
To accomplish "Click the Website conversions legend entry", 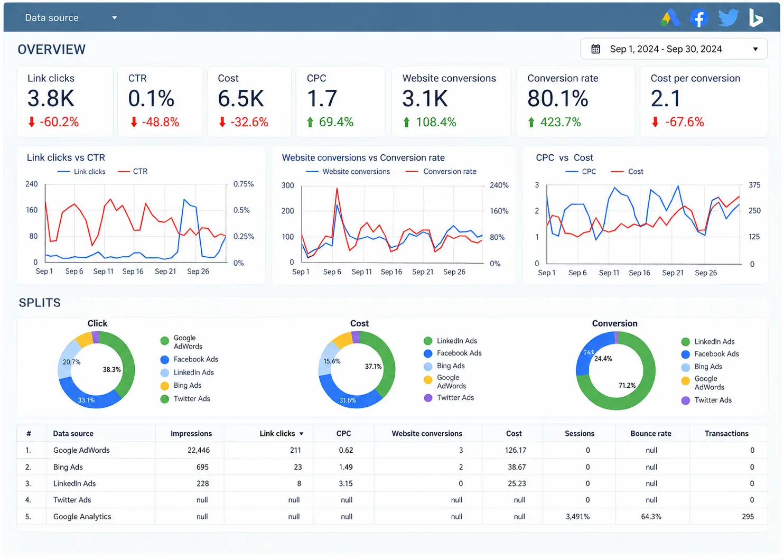I will pyautogui.click(x=348, y=172).
